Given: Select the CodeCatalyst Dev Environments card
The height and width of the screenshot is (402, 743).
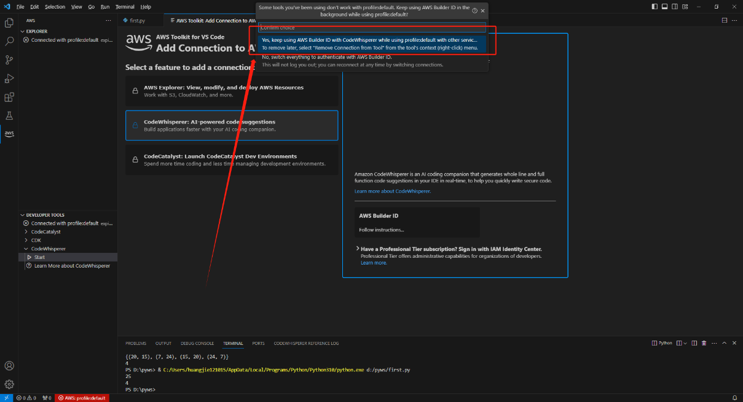Looking at the screenshot, I should click(x=232, y=160).
